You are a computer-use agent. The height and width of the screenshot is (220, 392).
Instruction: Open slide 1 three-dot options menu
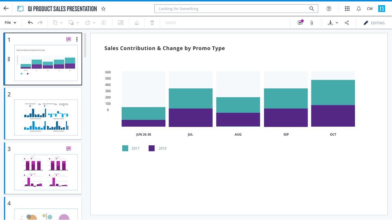tap(77, 39)
